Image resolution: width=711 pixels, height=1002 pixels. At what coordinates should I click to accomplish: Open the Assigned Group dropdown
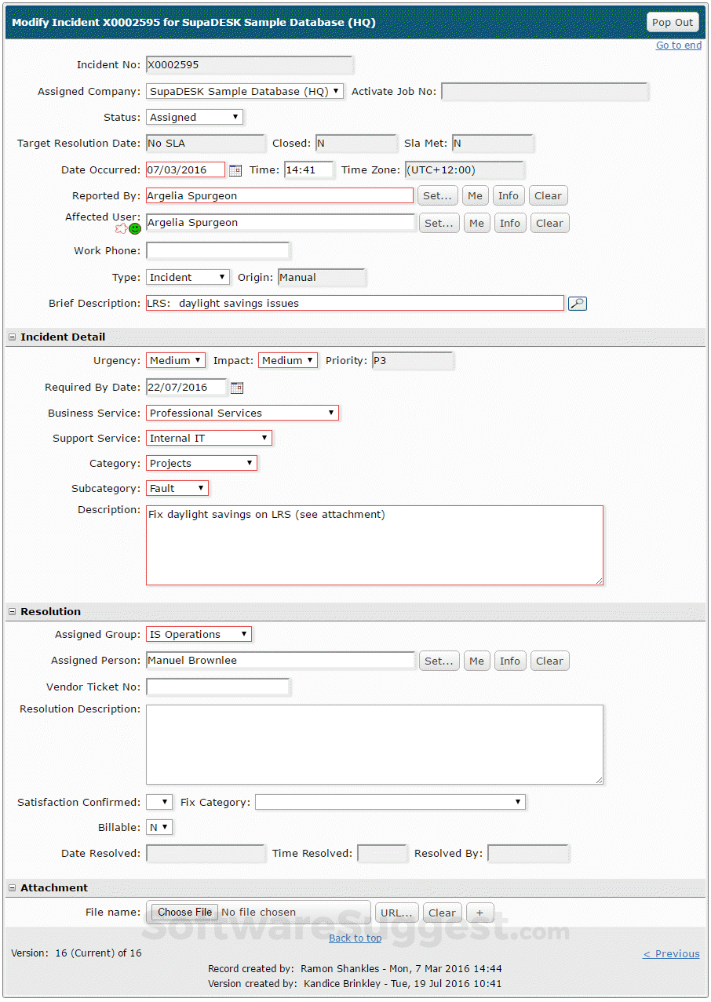click(x=245, y=634)
